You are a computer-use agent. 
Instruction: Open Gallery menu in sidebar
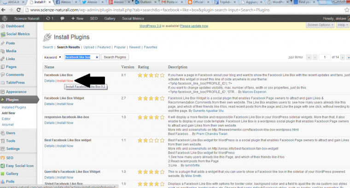(12, 173)
